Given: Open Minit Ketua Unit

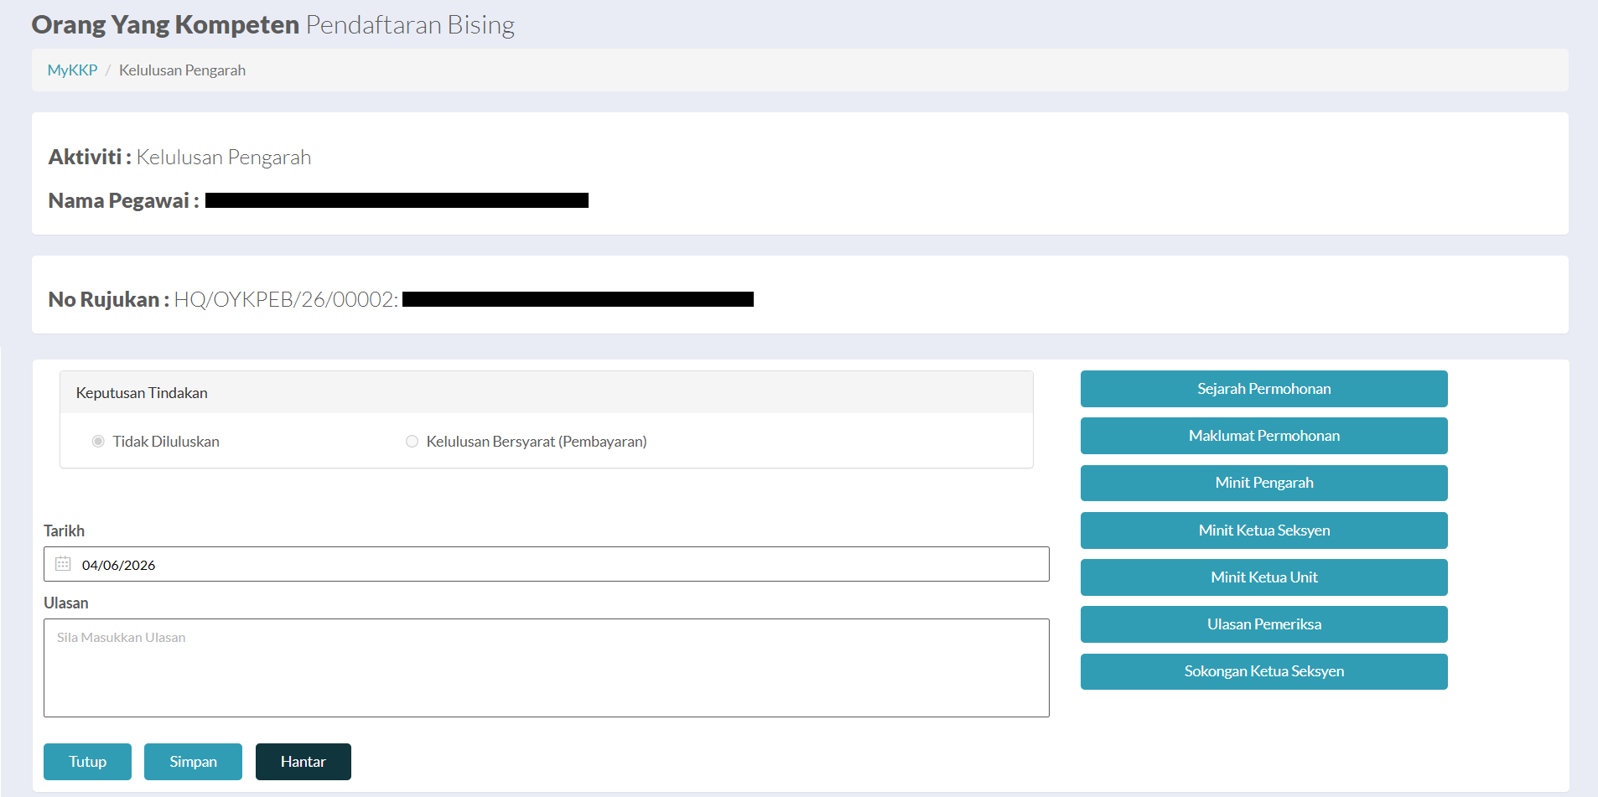Looking at the screenshot, I should tap(1263, 577).
